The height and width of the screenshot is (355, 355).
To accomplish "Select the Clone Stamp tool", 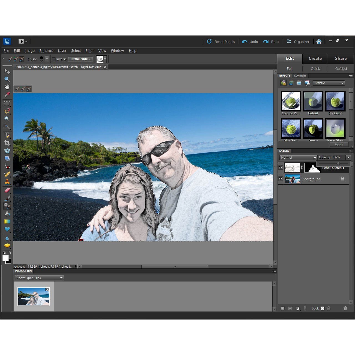I will (7, 182).
